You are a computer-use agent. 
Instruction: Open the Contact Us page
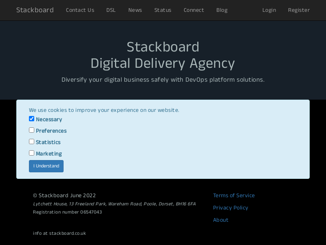coord(80,10)
